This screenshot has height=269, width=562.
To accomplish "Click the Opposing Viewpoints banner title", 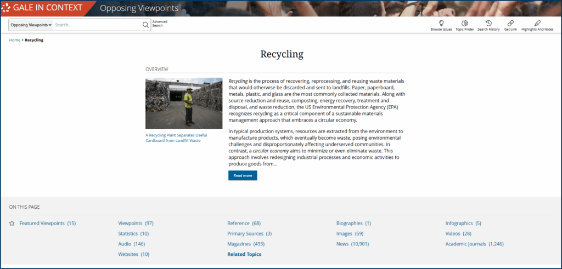I will coord(139,8).
